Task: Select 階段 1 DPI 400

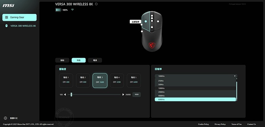Action: (x=66, y=80)
